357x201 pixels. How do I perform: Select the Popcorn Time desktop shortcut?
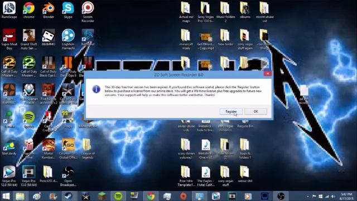click(x=28, y=149)
